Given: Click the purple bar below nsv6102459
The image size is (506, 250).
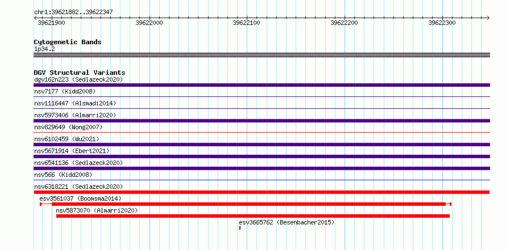Looking at the screenshot, I should tap(262, 145).
